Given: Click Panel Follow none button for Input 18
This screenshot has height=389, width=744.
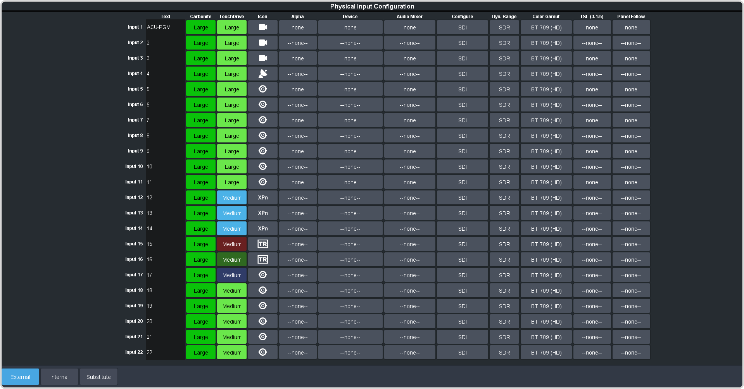Looking at the screenshot, I should [x=631, y=291].
